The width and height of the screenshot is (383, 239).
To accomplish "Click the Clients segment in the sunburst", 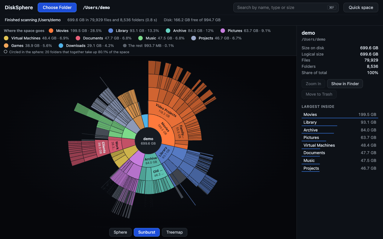I will tap(101, 148).
